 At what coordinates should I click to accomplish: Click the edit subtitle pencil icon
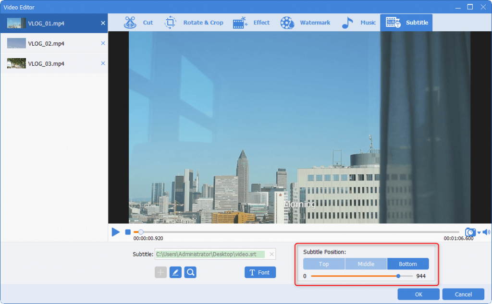click(175, 272)
